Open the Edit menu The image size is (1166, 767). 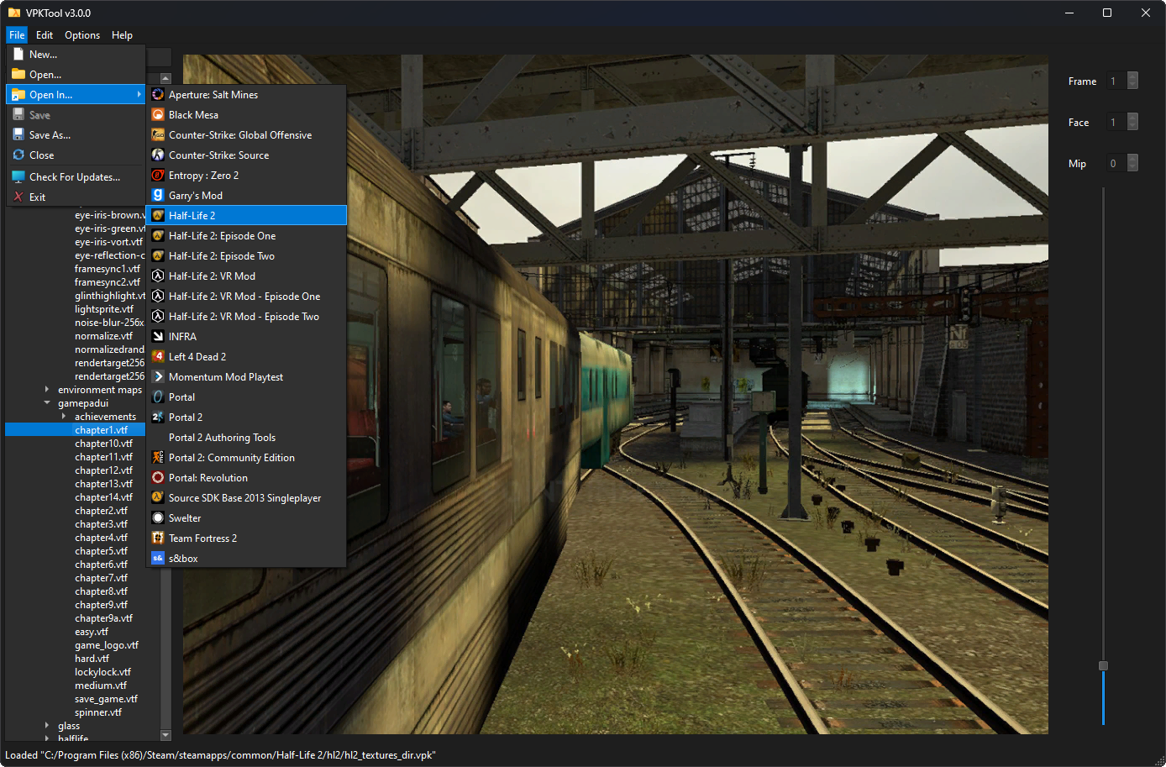[45, 35]
